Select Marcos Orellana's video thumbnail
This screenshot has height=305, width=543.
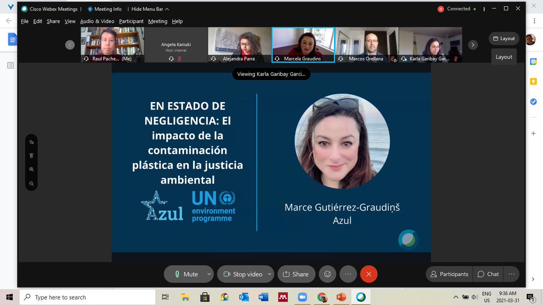point(367,45)
